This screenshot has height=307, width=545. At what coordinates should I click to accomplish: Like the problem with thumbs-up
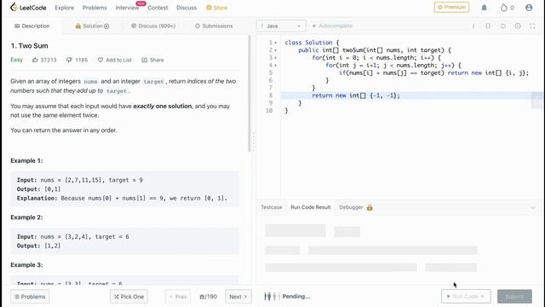point(35,60)
